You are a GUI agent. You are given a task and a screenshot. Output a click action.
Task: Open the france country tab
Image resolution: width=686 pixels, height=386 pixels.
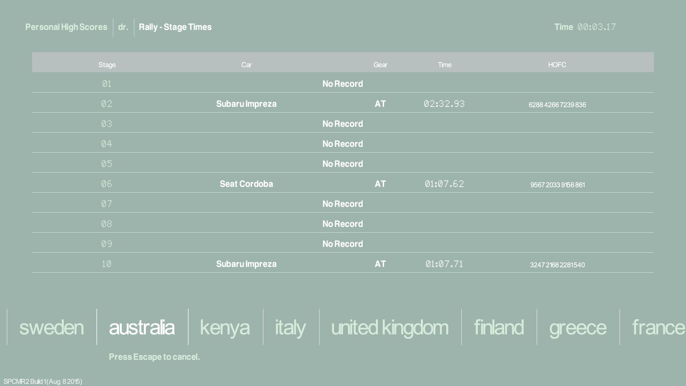658,327
